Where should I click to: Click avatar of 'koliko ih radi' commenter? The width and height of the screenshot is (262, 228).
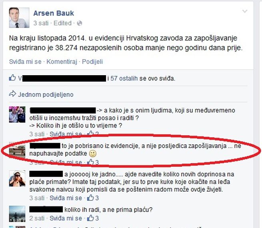17,214
